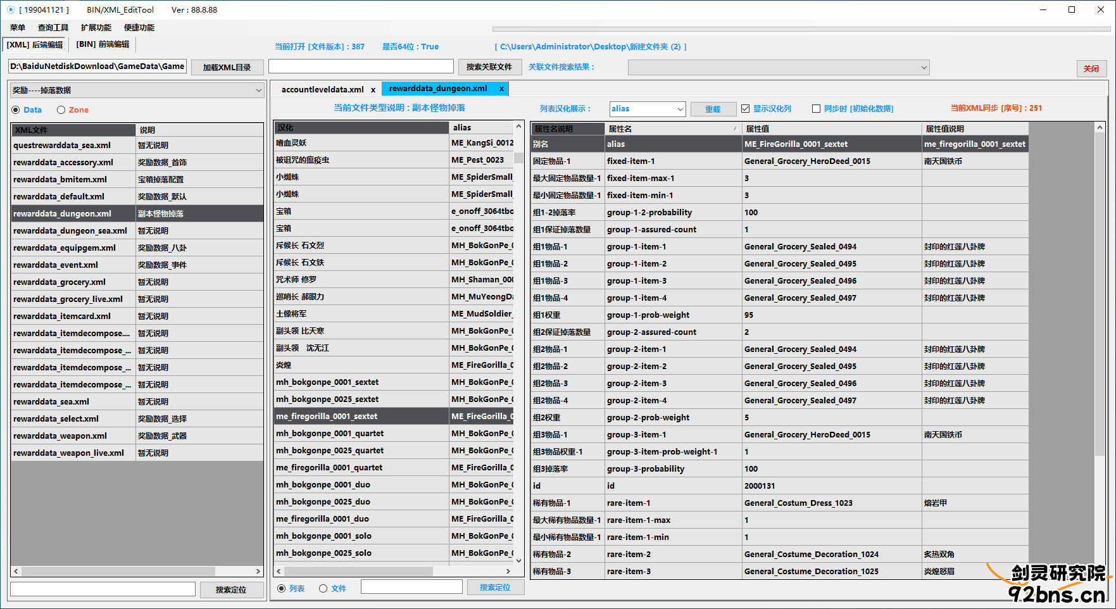This screenshot has width=1116, height=609.
Task: Select rewarddata_select.xml row
Action: click(137, 418)
